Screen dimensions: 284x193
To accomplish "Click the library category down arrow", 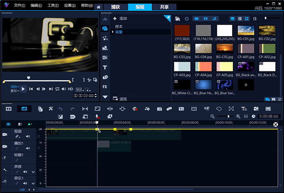I will pyautogui.click(x=105, y=97).
